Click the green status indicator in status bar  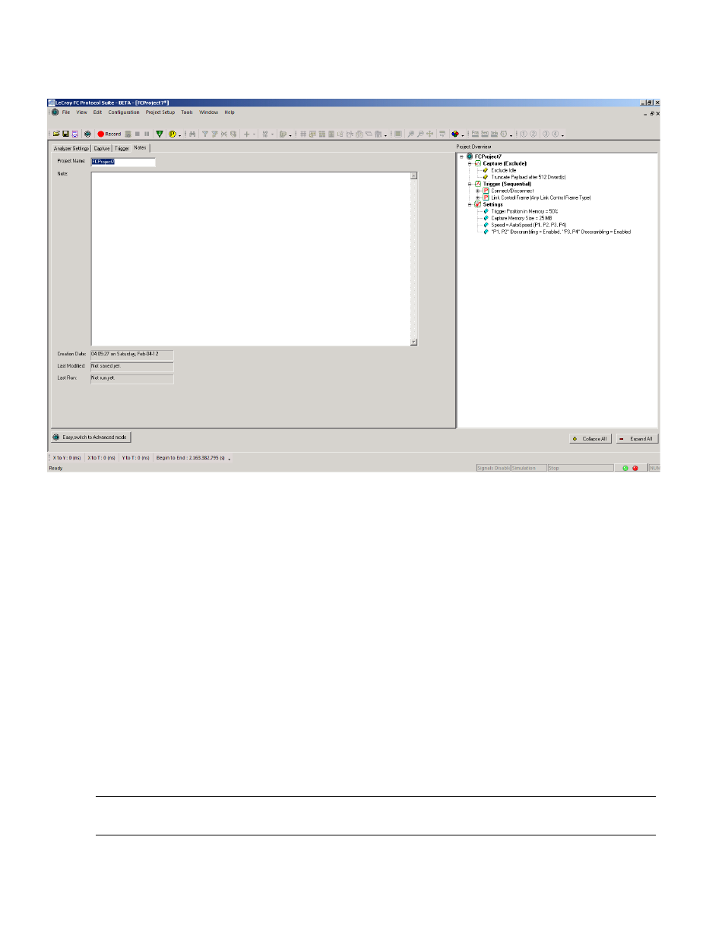[x=625, y=468]
